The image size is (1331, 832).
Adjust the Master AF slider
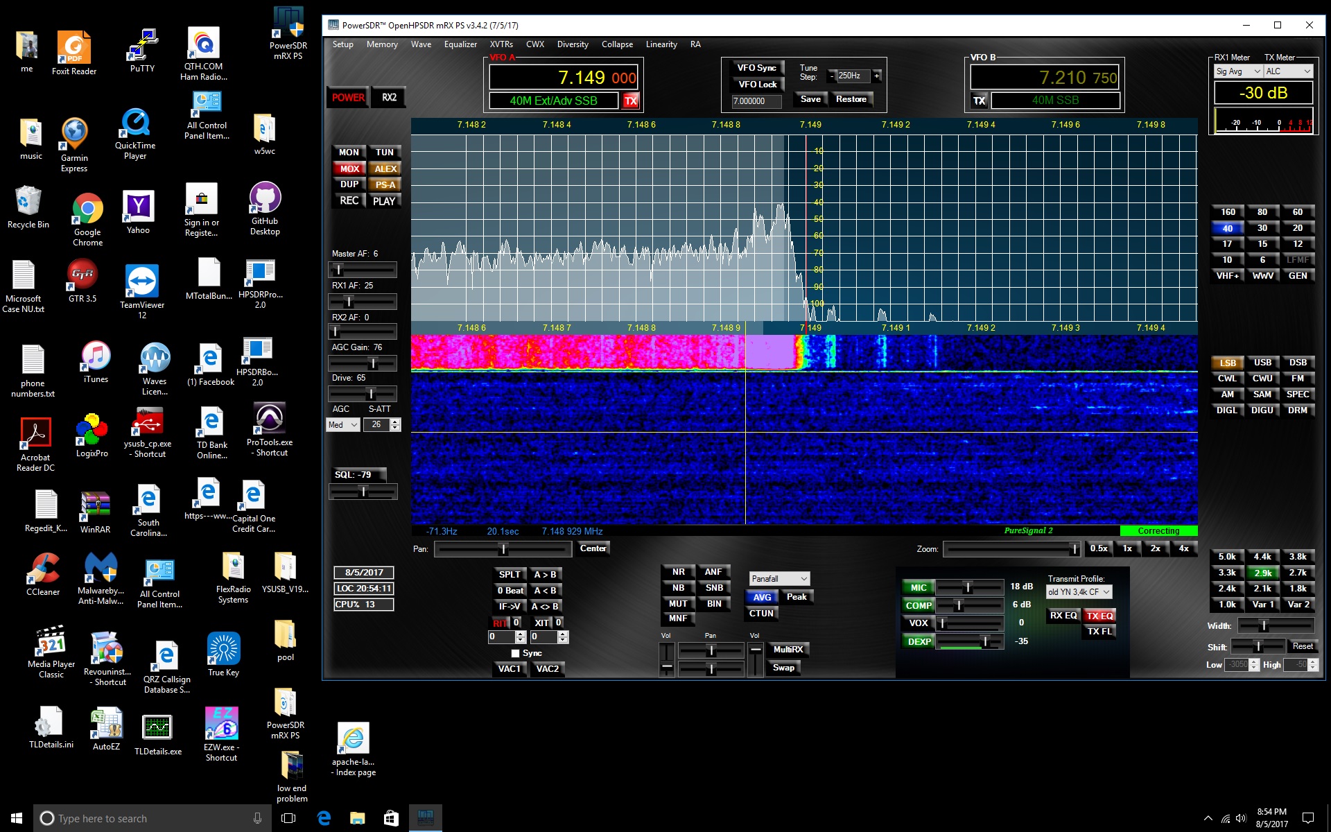[x=363, y=269]
